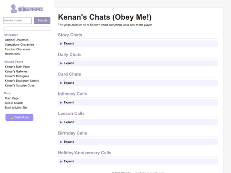The width and height of the screenshot is (231, 173).
Task: Click the Story Chats heading
Action: 70,35
